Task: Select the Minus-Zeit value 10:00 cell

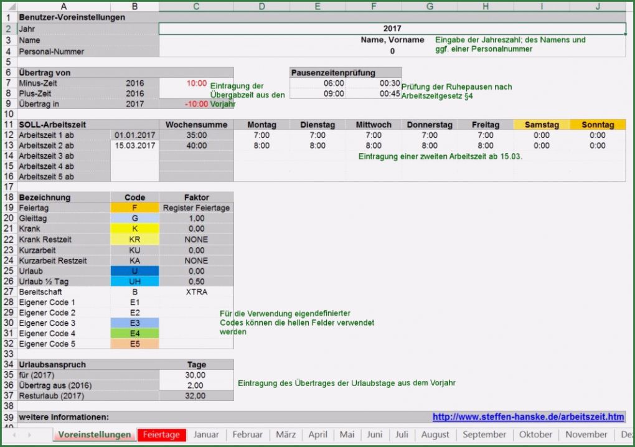Action: (x=196, y=83)
